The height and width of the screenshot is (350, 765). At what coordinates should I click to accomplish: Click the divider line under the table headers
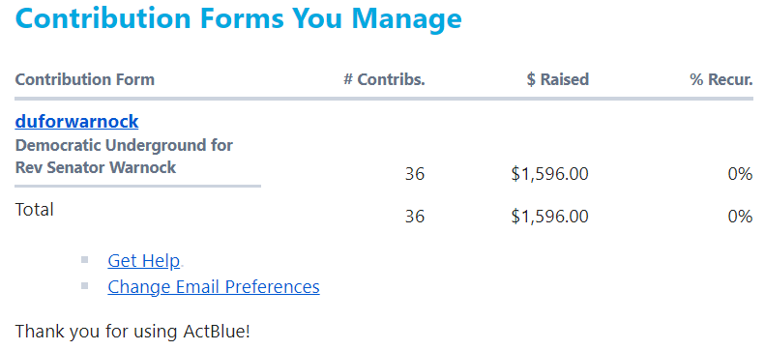(x=384, y=99)
